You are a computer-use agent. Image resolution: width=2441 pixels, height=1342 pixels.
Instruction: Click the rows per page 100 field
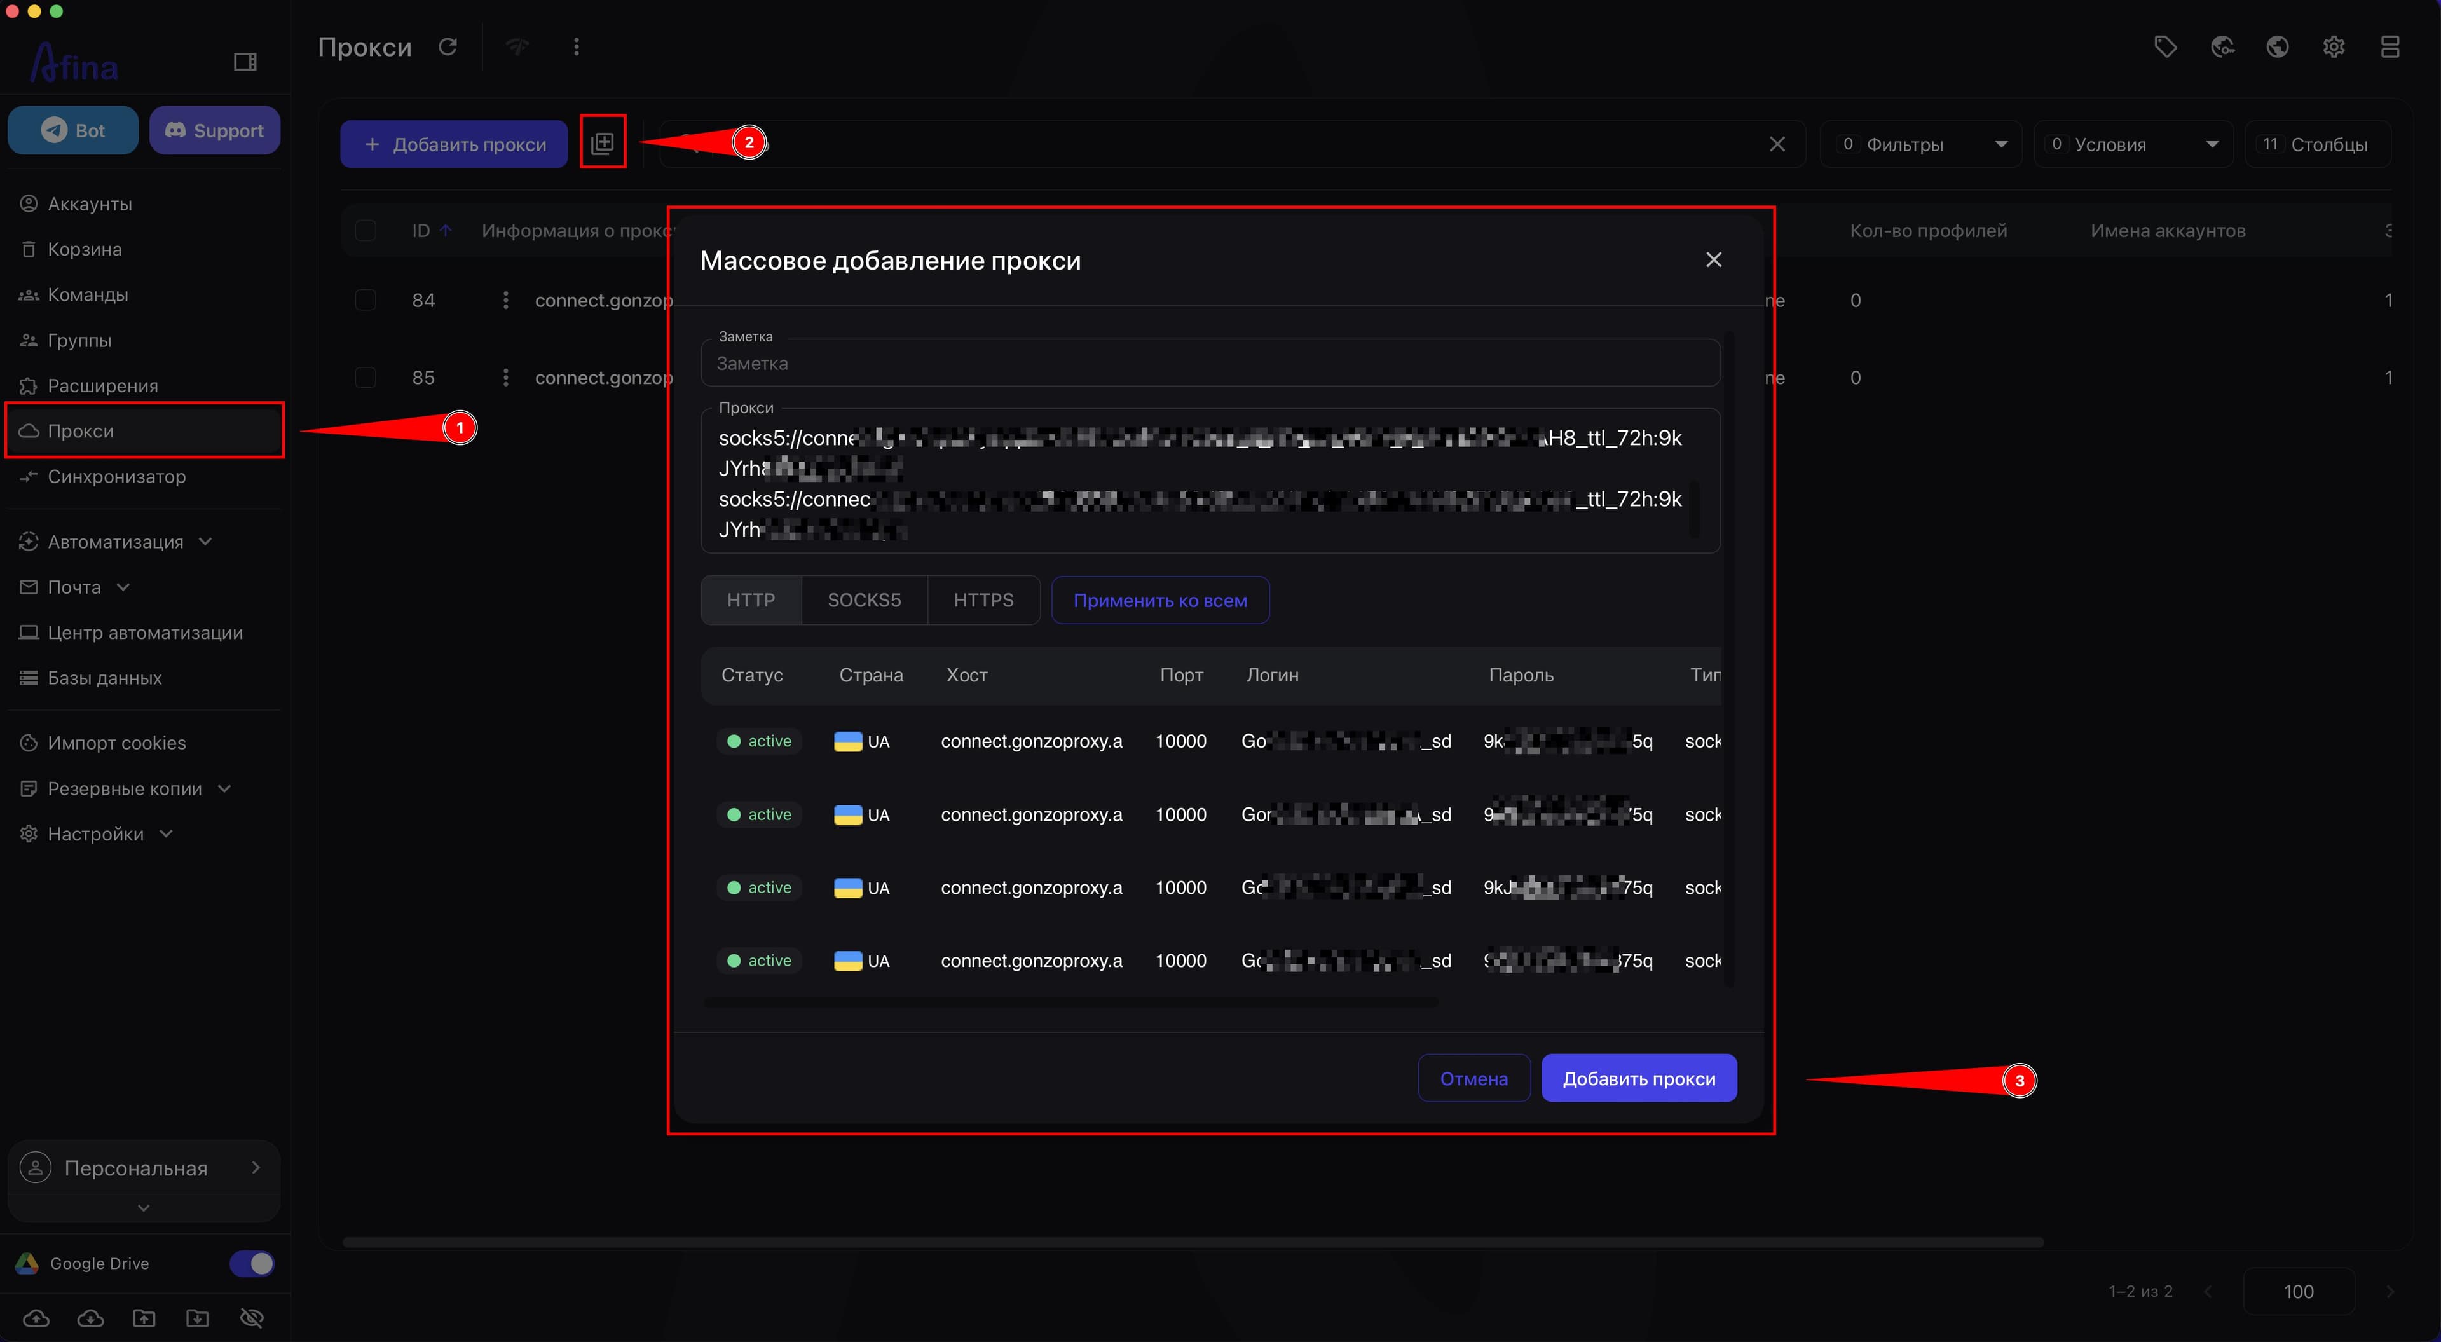click(x=2298, y=1291)
